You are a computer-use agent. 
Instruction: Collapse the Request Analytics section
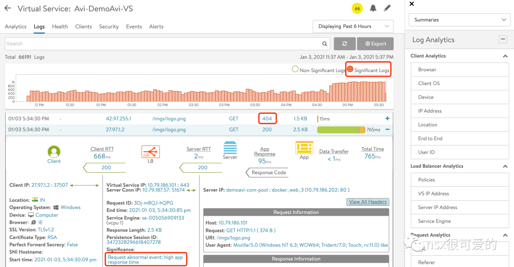pos(505,235)
